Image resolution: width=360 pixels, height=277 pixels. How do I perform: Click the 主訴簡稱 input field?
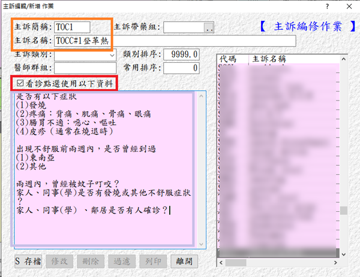71,28
